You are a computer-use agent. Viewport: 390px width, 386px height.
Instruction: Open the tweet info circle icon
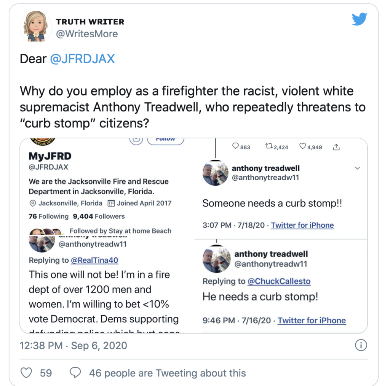pos(360,345)
